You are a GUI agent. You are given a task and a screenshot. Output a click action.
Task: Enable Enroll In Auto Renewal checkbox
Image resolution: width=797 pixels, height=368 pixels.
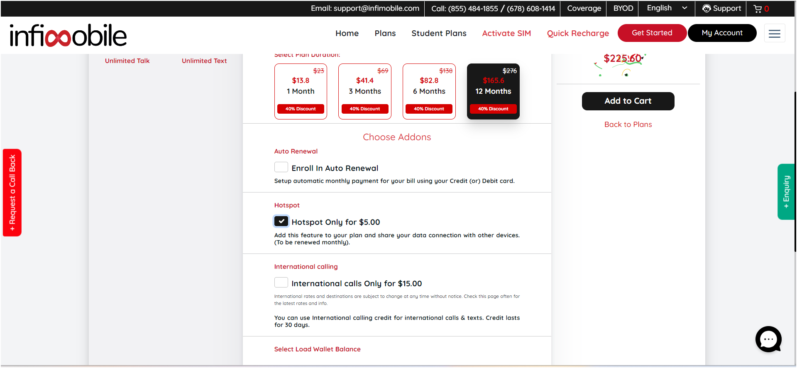coord(281,167)
